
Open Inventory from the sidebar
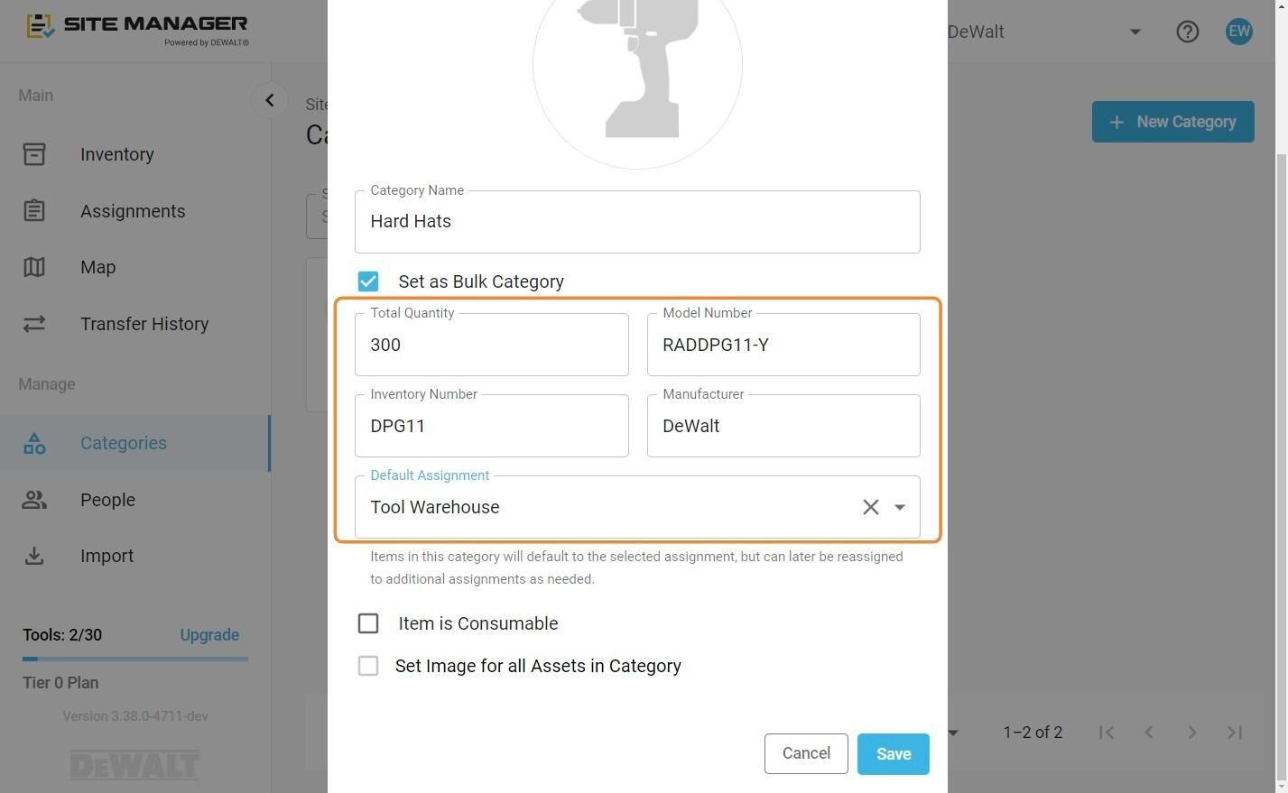pyautogui.click(x=116, y=154)
